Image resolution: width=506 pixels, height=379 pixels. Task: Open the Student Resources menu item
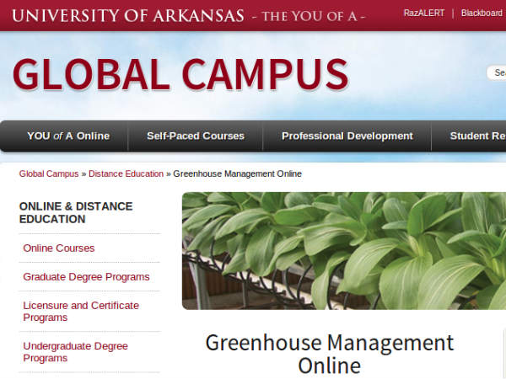477,136
